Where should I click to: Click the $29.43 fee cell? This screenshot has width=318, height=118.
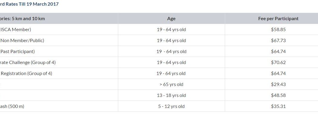tap(278, 84)
